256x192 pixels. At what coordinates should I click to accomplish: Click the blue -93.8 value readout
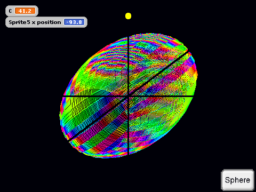coord(74,22)
